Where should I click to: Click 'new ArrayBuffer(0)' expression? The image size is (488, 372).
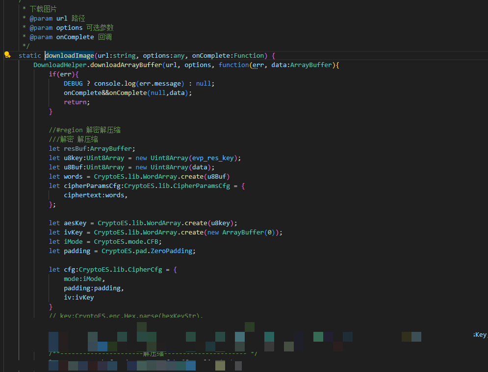point(241,232)
